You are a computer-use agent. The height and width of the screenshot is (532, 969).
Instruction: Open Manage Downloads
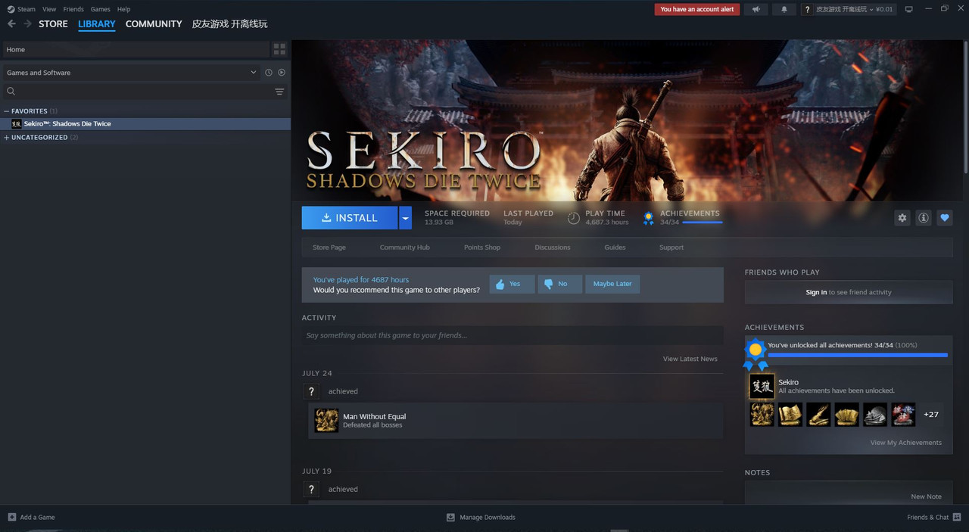click(481, 517)
